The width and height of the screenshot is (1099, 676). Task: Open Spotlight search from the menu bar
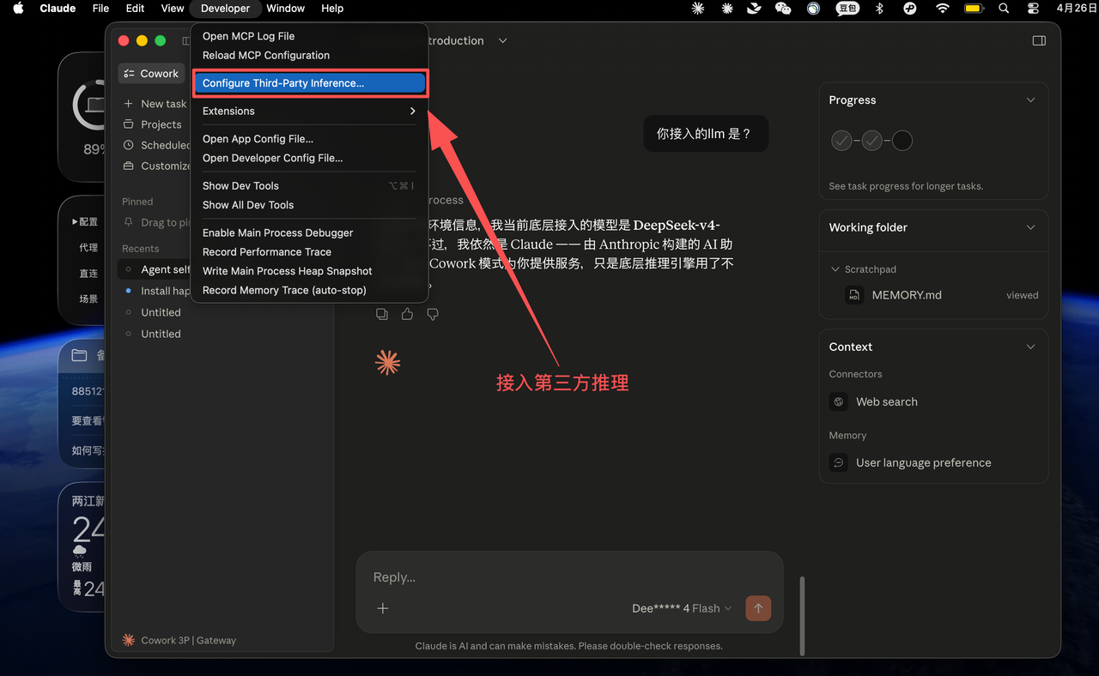click(1004, 9)
